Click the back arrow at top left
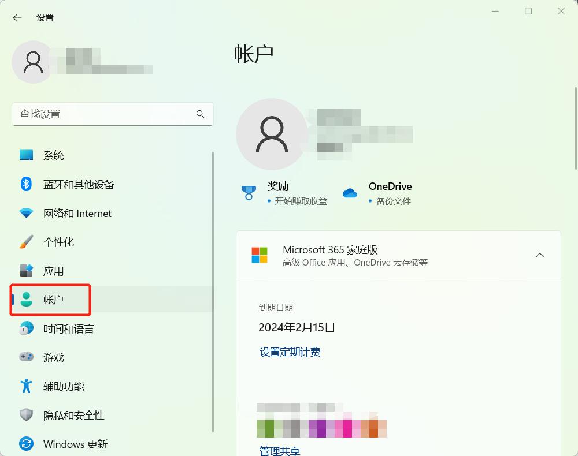Screen dimensions: 578x456 [17, 18]
